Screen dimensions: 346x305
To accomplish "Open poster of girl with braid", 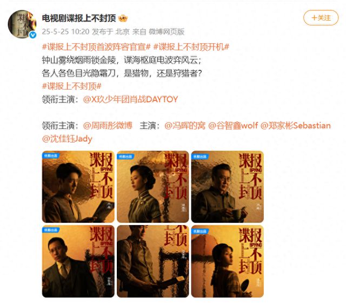I will (x=228, y=261).
